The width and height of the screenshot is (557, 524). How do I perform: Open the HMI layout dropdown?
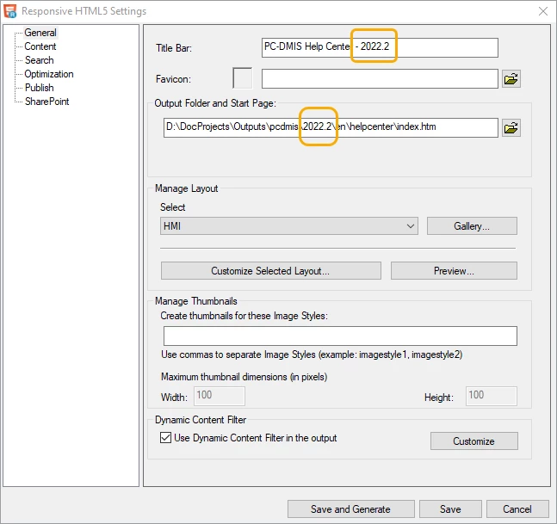point(288,226)
